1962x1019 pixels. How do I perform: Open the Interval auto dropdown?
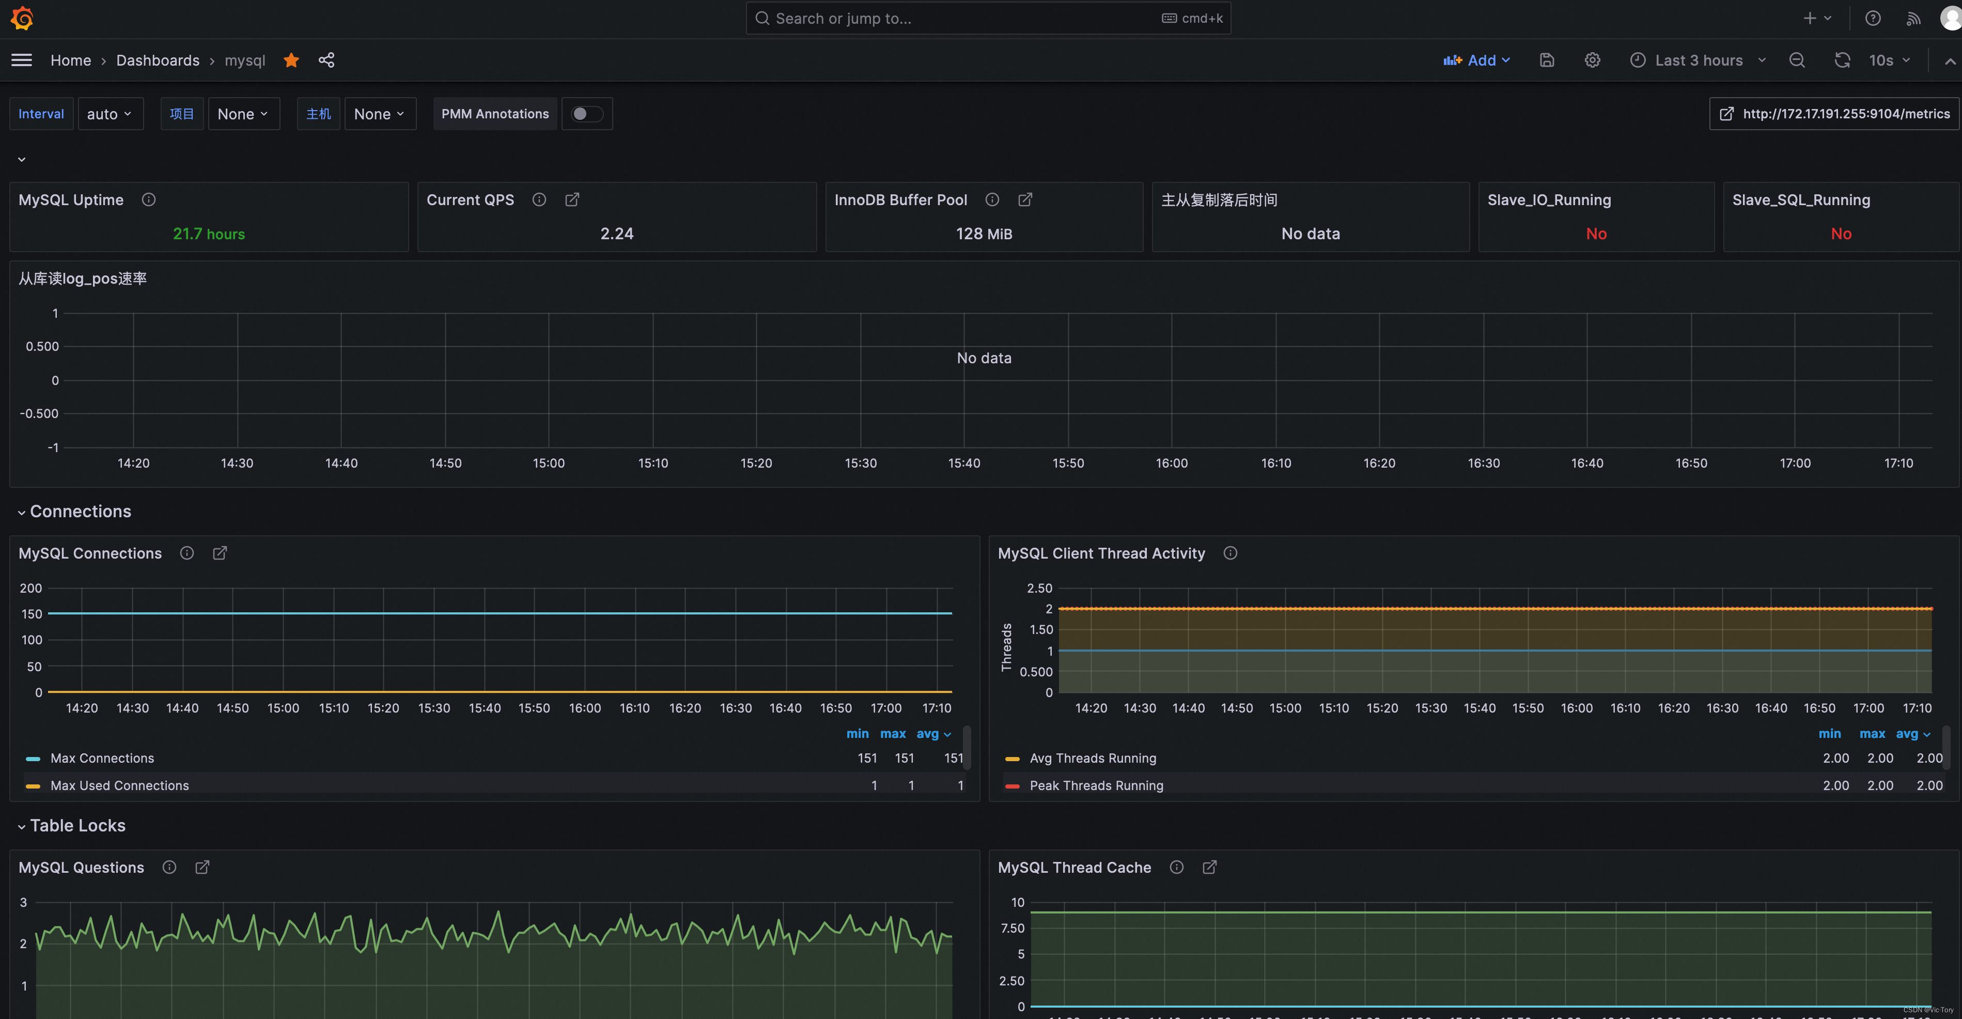[111, 114]
